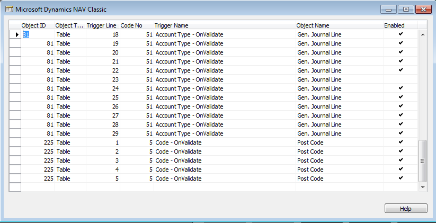The width and height of the screenshot is (436, 223).
Task: Click Trigger Line cell showing 27
Action: coord(103,115)
